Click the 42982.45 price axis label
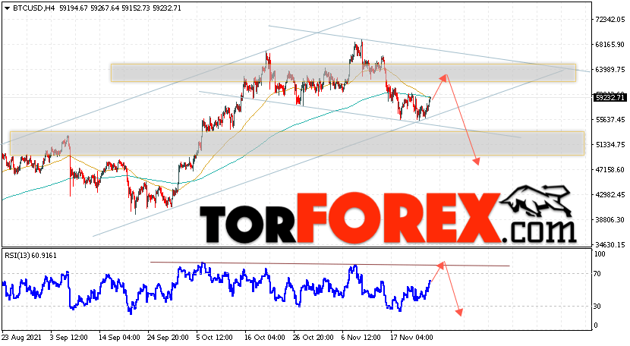Image resolution: width=630 pixels, height=346 pixels. pos(610,194)
